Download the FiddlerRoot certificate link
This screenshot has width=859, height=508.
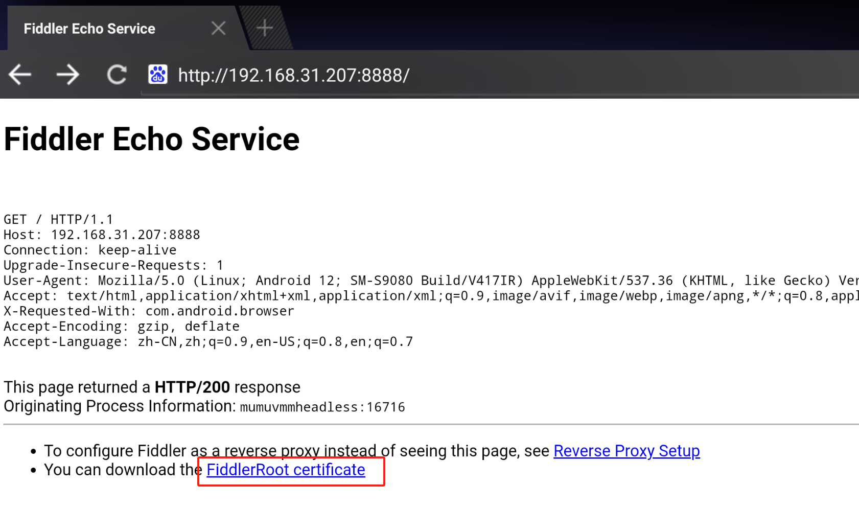(286, 470)
